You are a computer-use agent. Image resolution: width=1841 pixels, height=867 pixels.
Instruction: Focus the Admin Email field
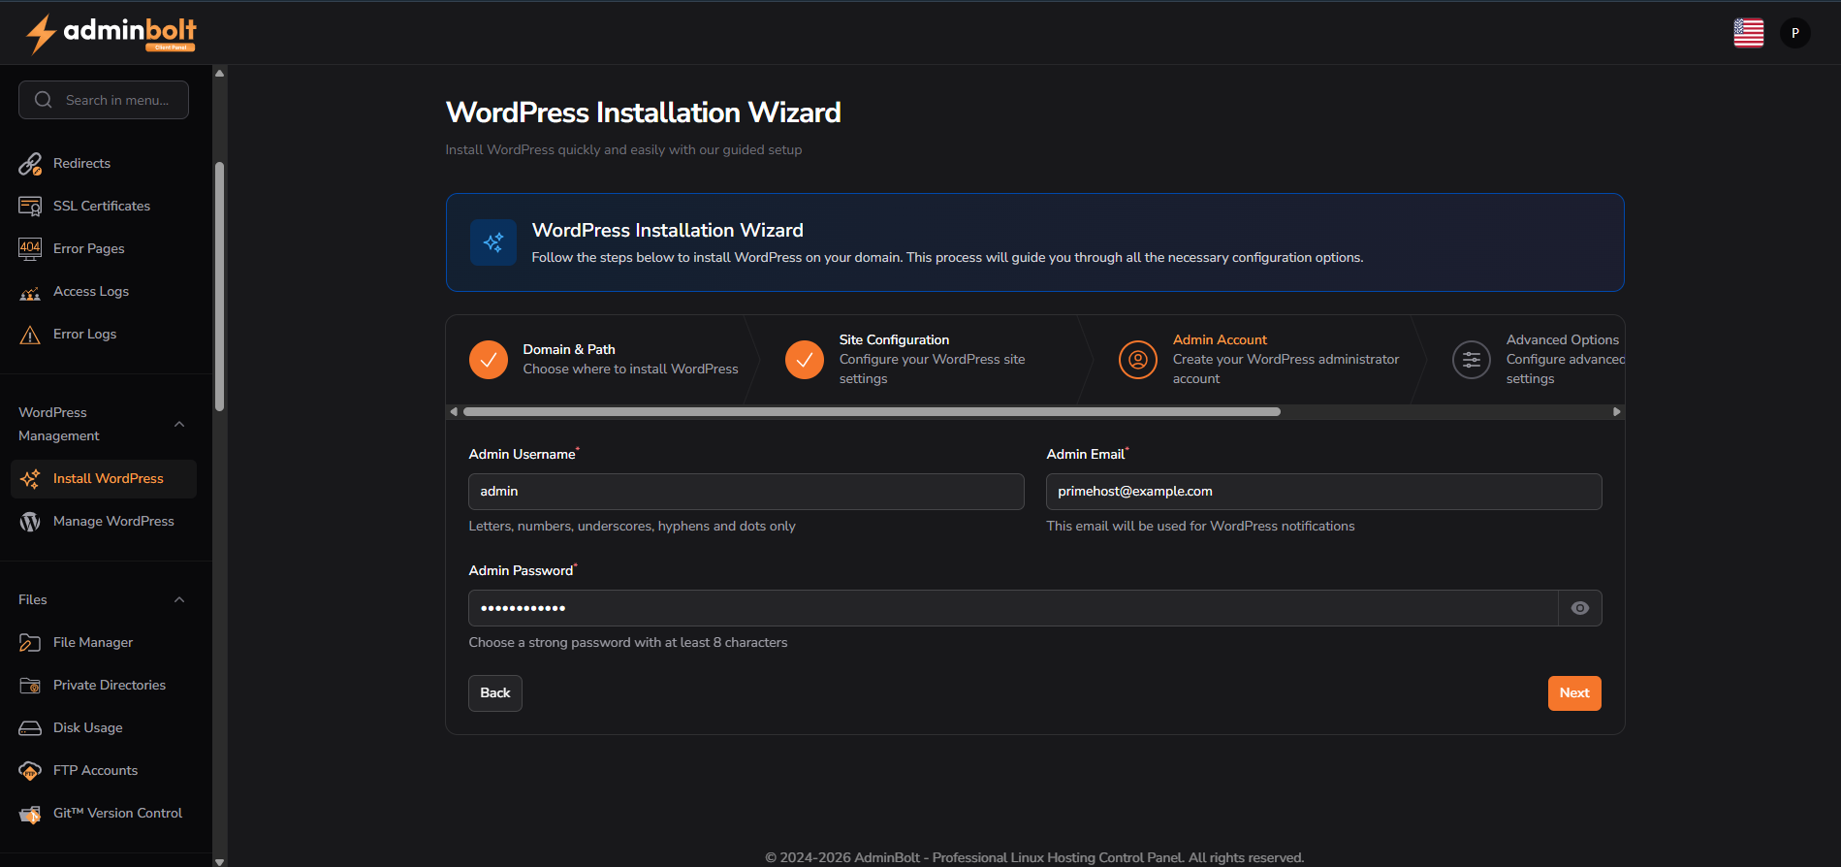[x=1324, y=492]
